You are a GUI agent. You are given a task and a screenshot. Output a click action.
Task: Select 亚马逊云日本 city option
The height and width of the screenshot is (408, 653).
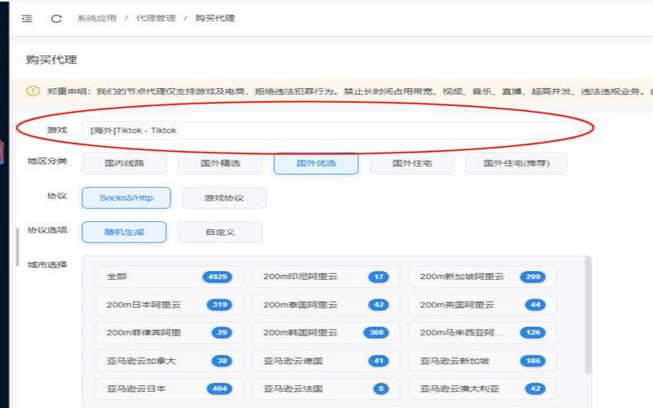(169, 389)
